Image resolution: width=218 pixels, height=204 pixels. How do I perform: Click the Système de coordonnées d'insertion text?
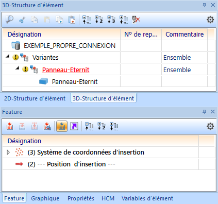pos(86,152)
